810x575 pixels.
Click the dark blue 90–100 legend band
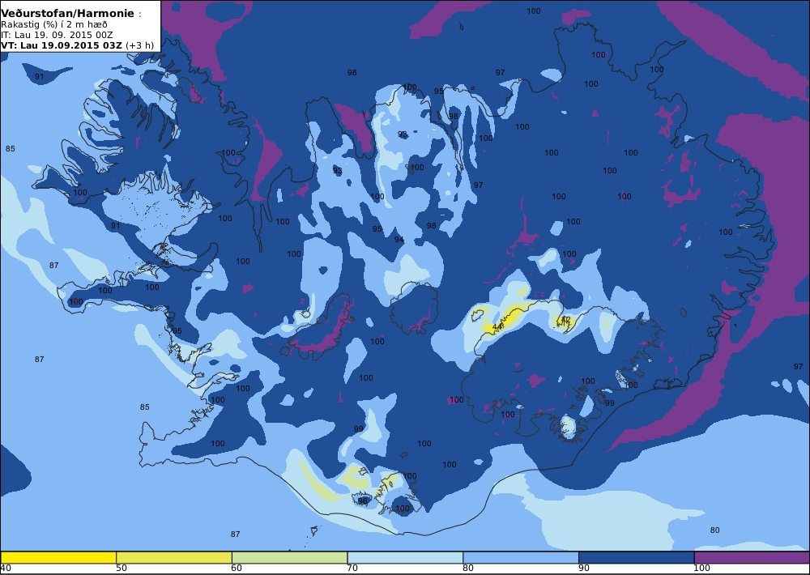[x=637, y=557]
